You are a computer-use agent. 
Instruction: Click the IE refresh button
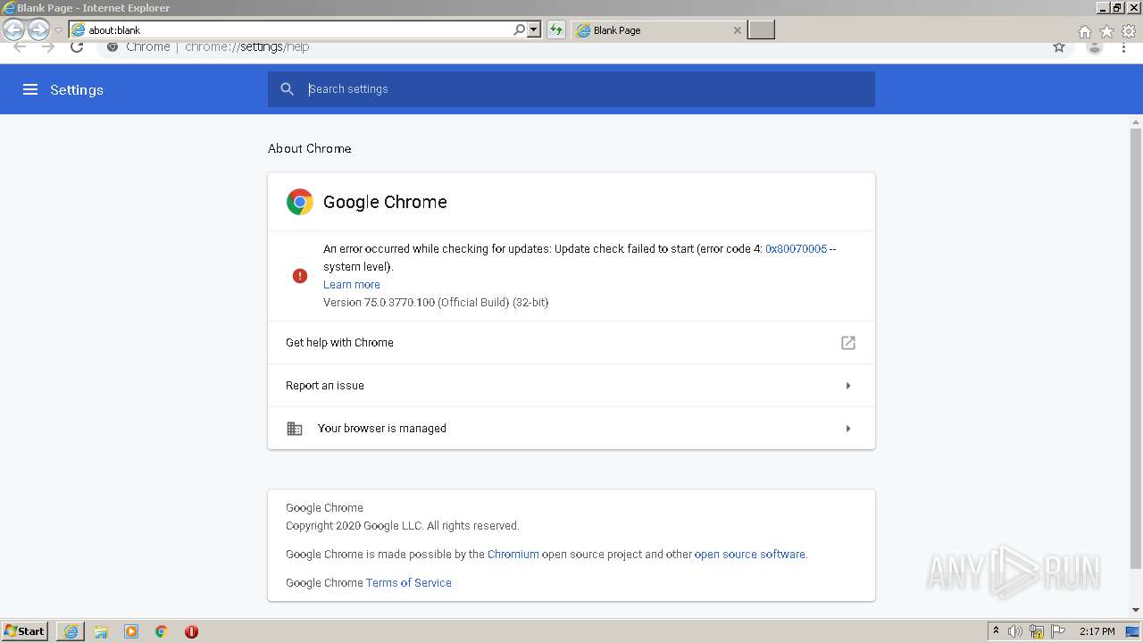point(556,30)
